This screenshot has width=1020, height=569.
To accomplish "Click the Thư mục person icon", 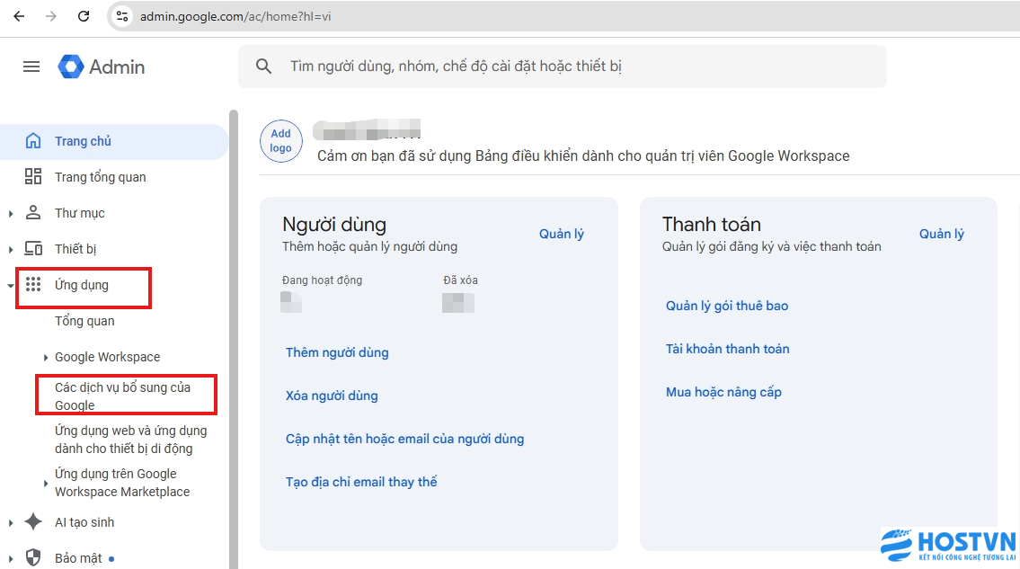I will [x=33, y=212].
